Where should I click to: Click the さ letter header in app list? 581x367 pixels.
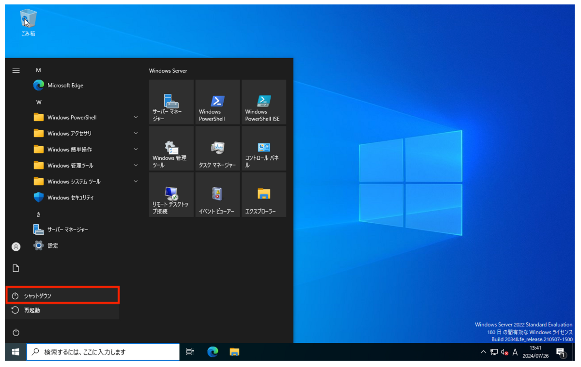coord(39,214)
